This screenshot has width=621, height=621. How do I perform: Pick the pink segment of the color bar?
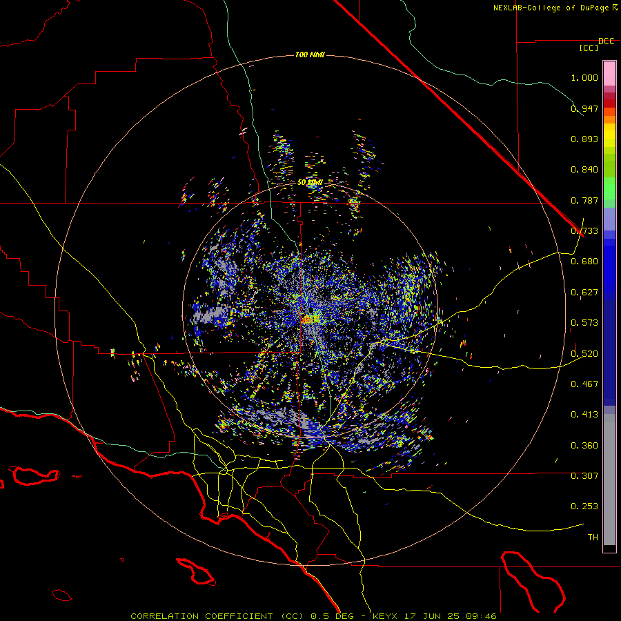click(x=609, y=74)
